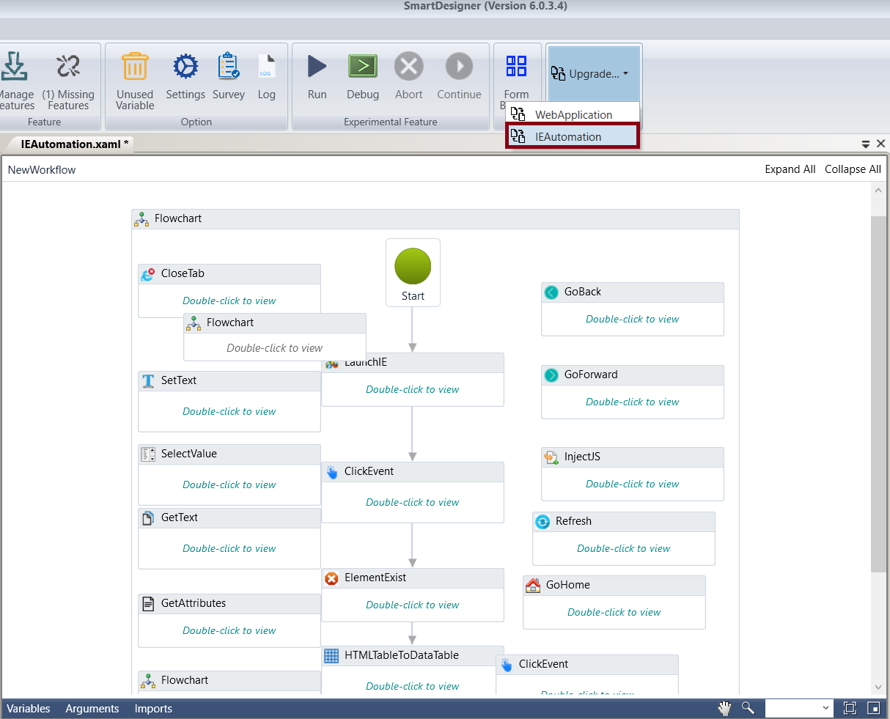
Task: Click Expand All
Action: click(x=790, y=169)
